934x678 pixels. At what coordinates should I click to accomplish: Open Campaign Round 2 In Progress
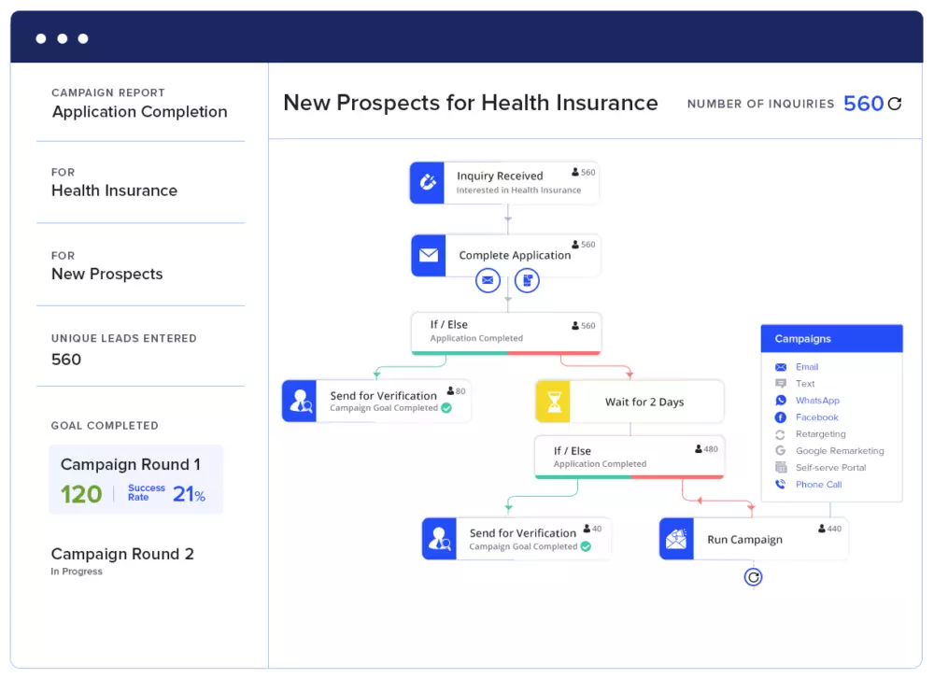(x=122, y=559)
